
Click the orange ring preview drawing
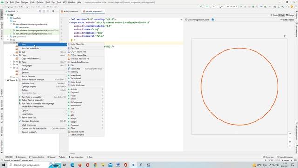tap(239, 86)
